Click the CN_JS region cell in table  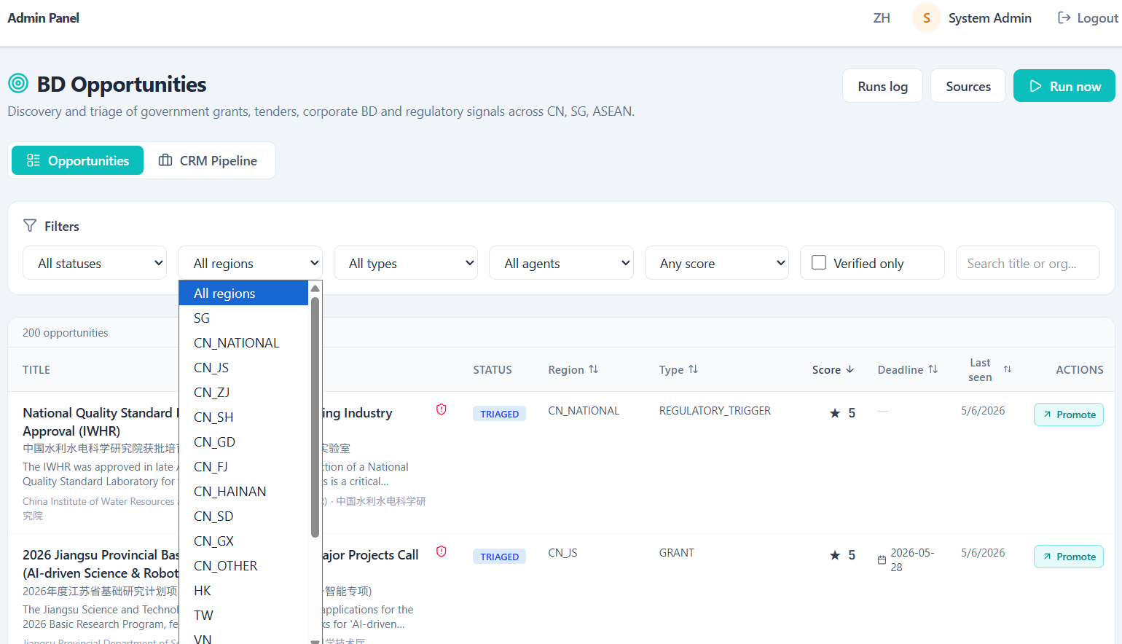562,553
